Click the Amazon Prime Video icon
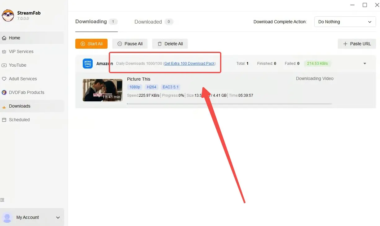 [x=88, y=64]
